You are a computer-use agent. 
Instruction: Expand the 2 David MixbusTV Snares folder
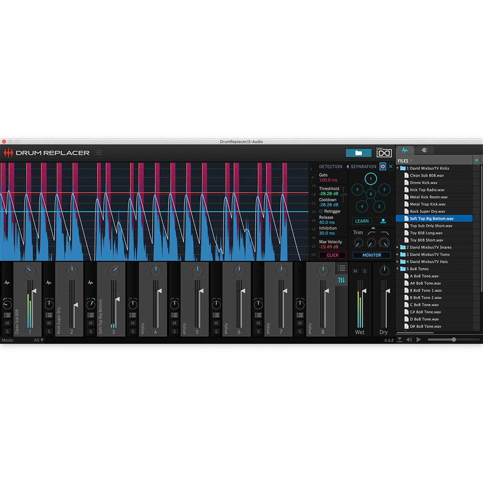coord(398,247)
